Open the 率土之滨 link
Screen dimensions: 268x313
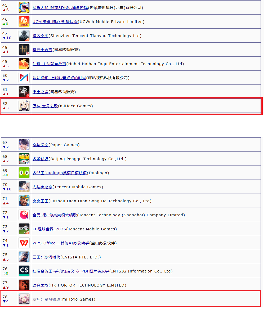pos(41,92)
